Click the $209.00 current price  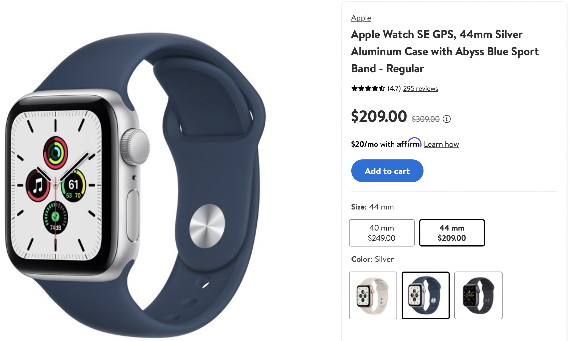379,116
